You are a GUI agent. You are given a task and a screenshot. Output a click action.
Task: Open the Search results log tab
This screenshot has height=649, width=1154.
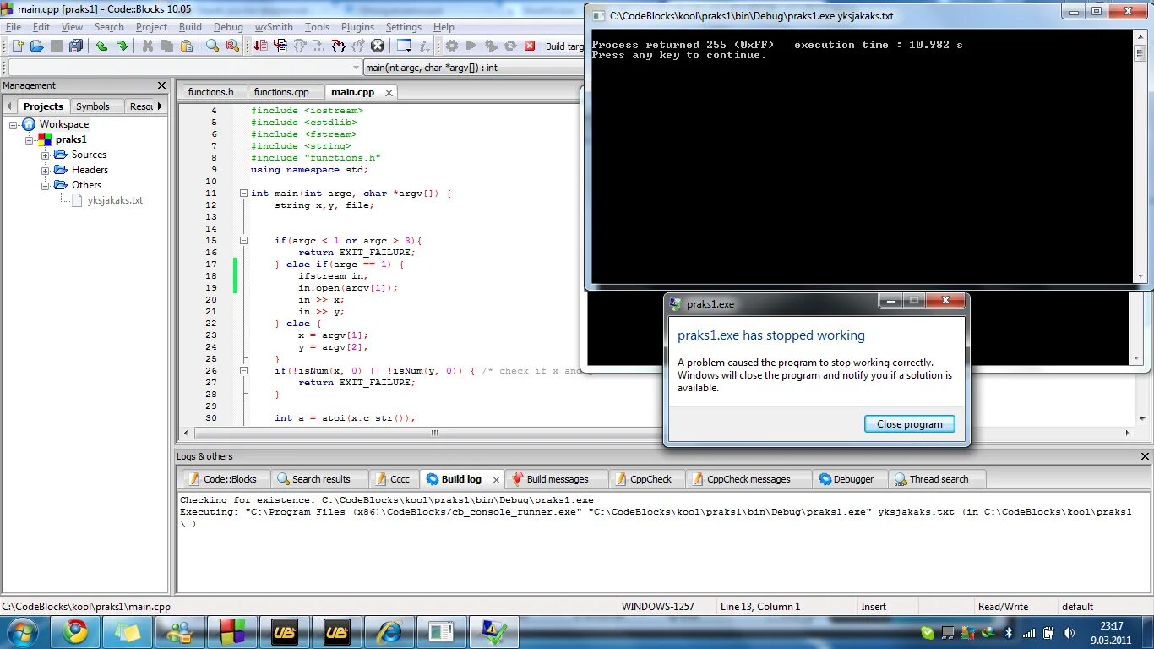321,479
